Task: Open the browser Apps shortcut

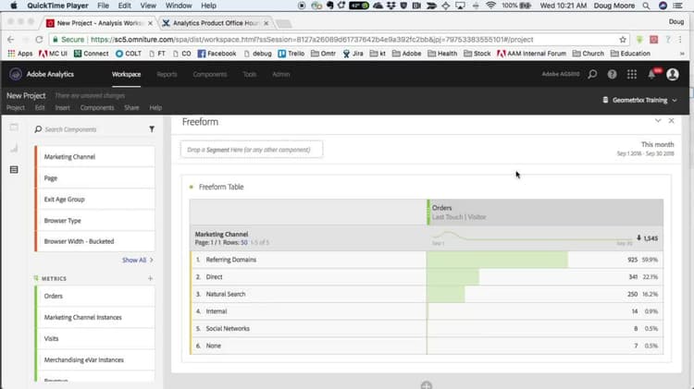Action: point(20,54)
